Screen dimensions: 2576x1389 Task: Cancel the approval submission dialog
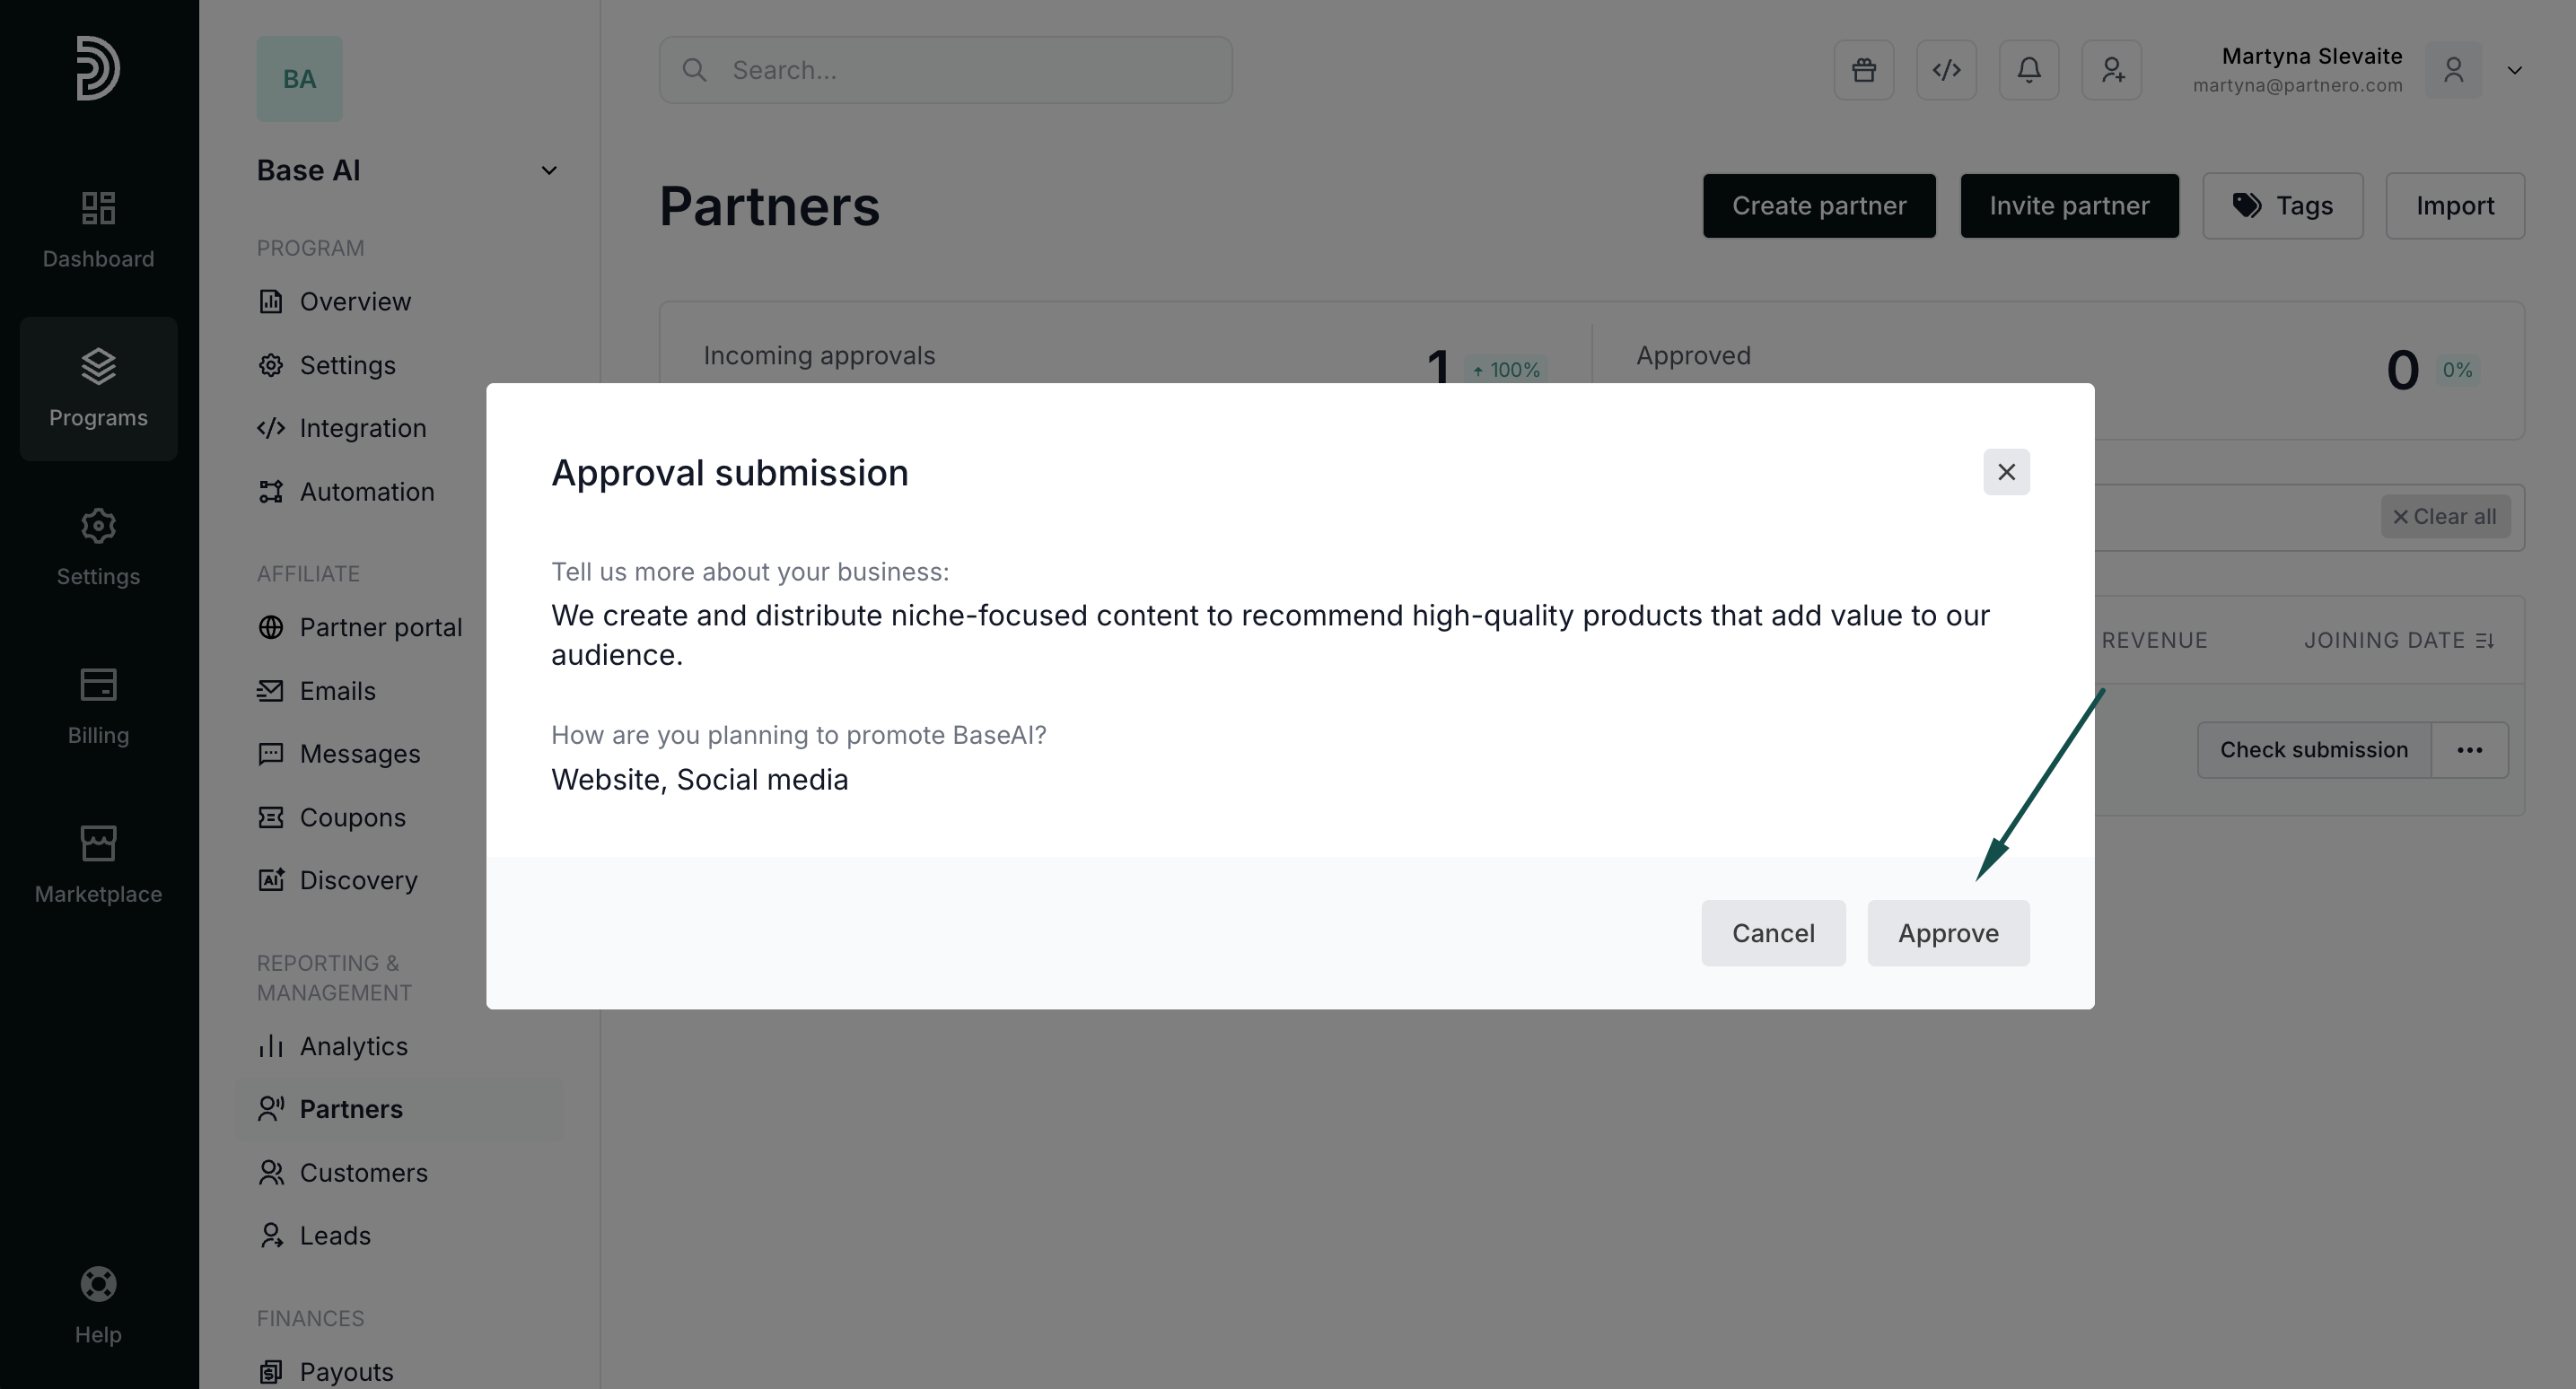(1772, 933)
